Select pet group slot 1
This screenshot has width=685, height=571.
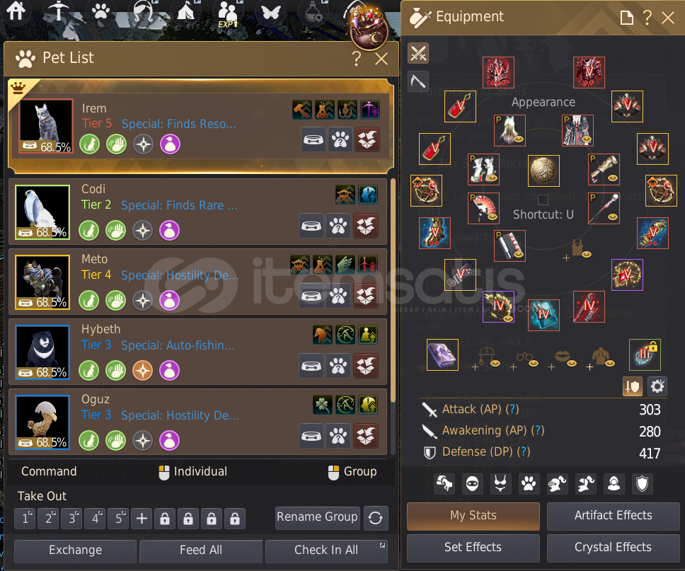pyautogui.click(x=25, y=519)
